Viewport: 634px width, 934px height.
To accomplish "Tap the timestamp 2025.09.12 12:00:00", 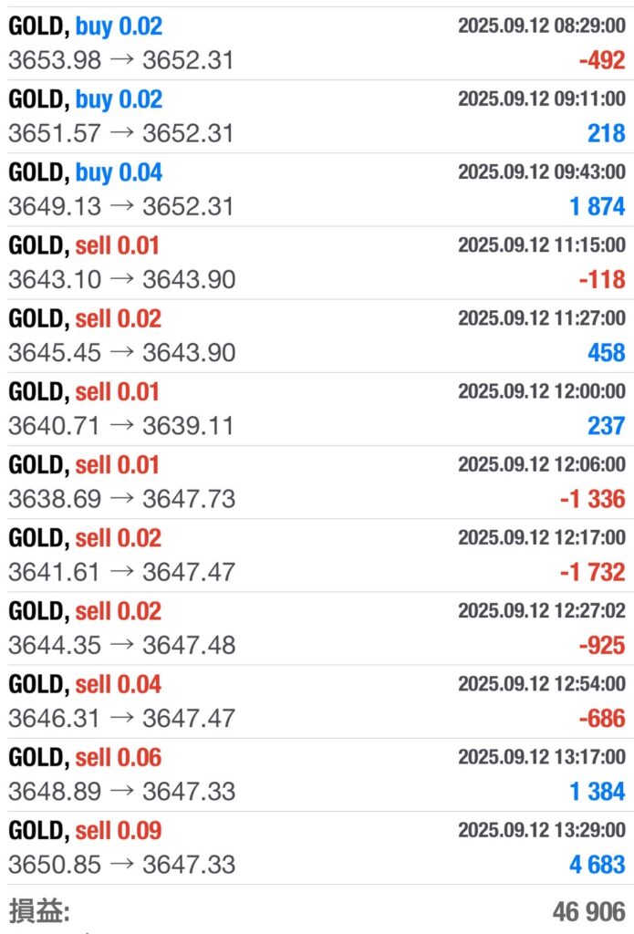I will click(x=541, y=391).
